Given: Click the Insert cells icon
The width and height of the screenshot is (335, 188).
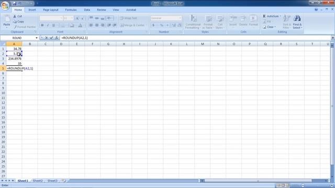Looking at the screenshot, I should 233,19.
